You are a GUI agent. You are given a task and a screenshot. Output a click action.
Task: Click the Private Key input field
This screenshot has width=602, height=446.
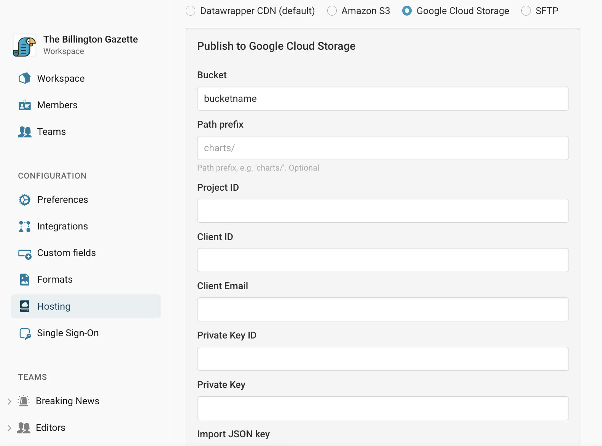[383, 408]
